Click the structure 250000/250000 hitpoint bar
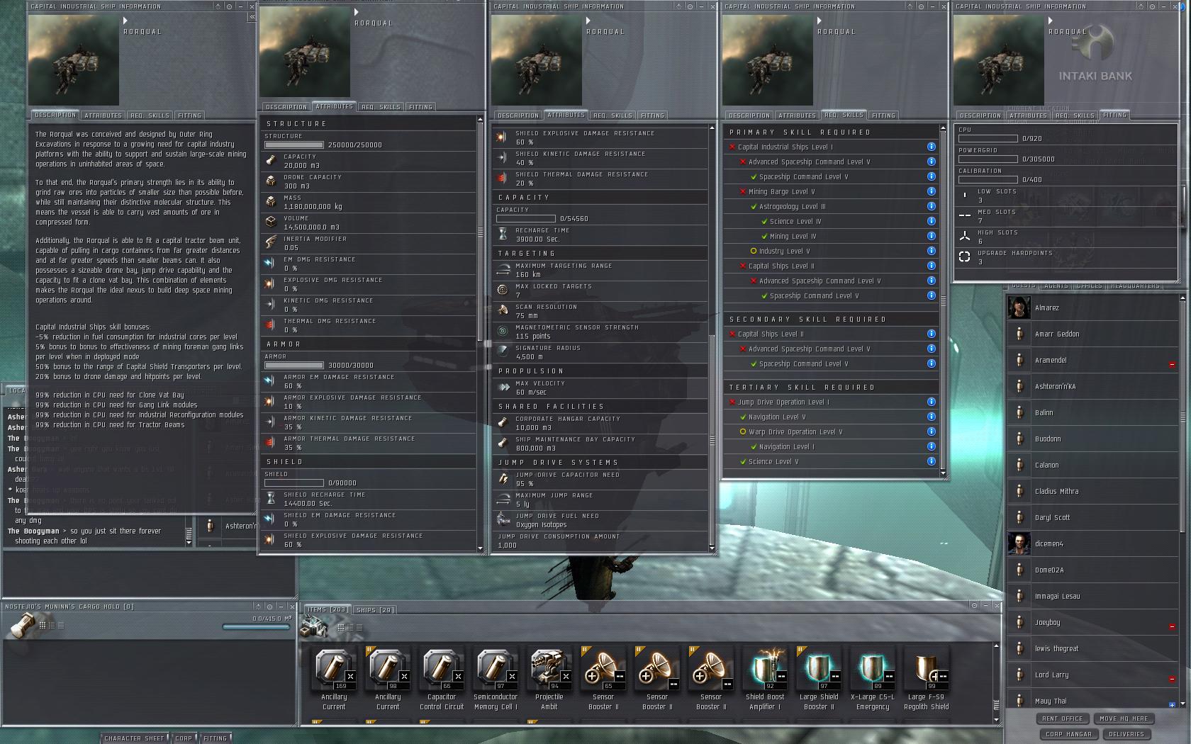 tap(293, 145)
